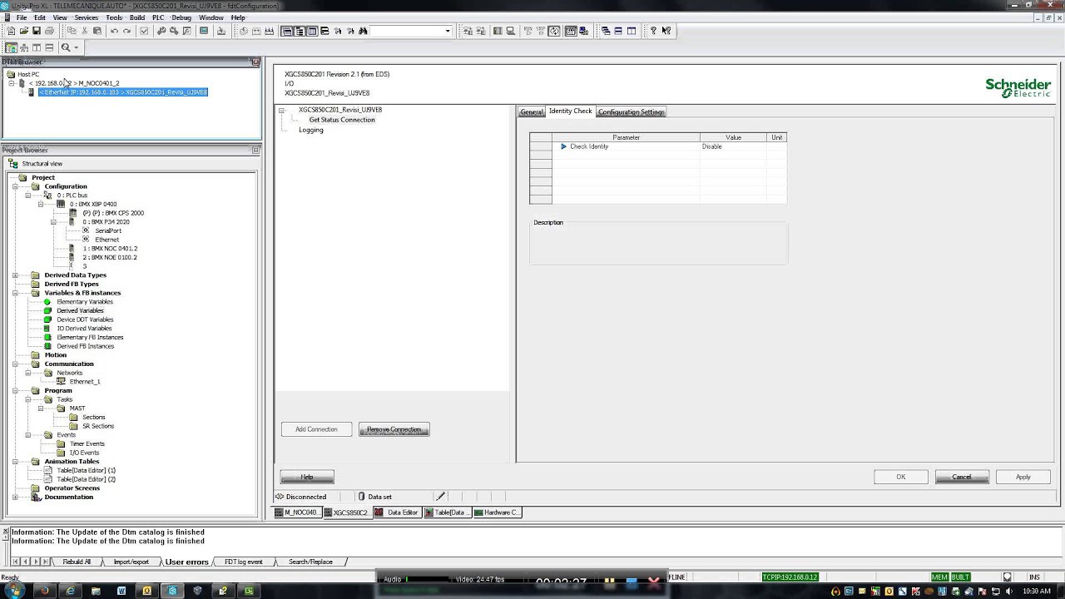Click the Cascade windows icon

coord(606,31)
